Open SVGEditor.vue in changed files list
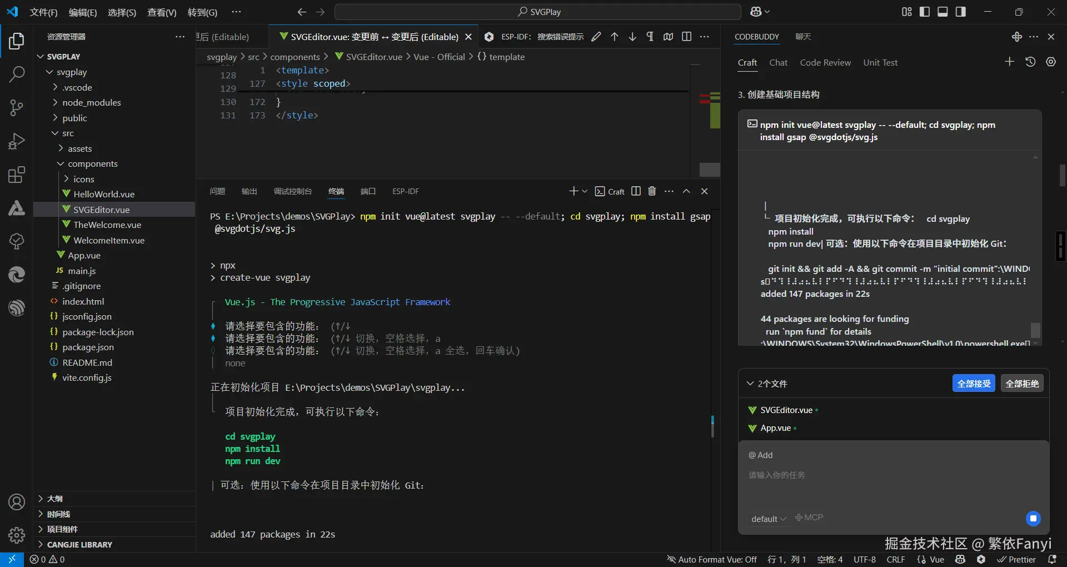Viewport: 1067px width, 567px height. click(786, 410)
